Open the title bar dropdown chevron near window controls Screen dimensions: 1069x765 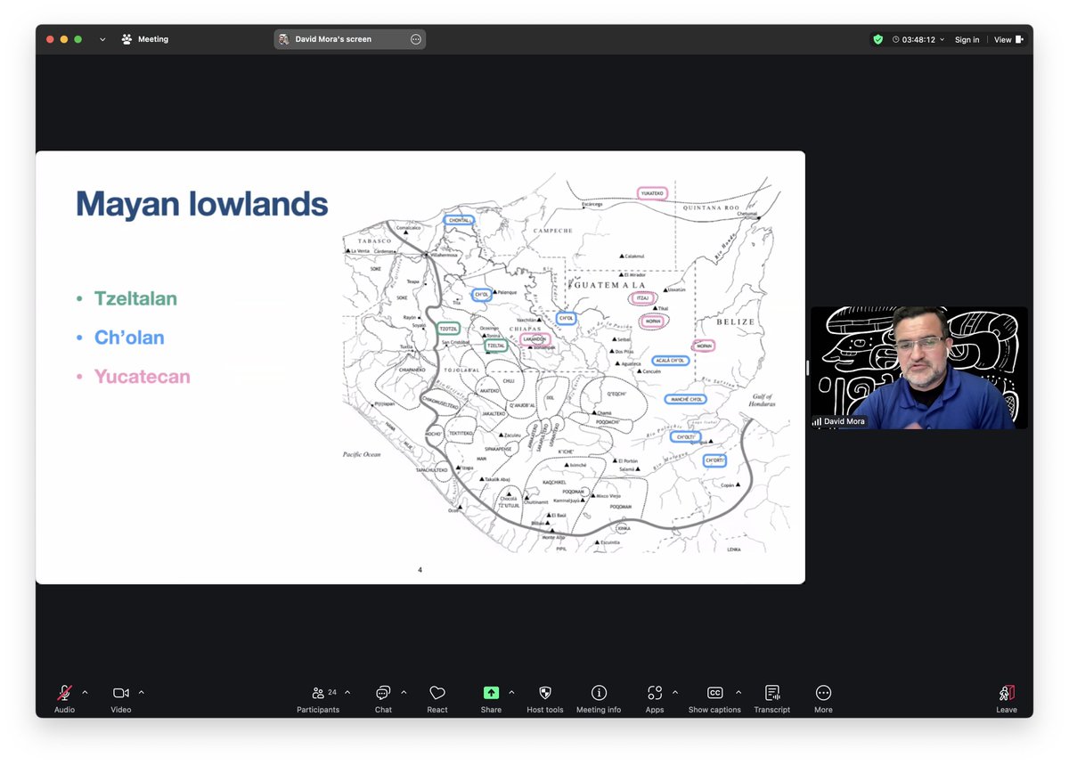click(x=102, y=39)
